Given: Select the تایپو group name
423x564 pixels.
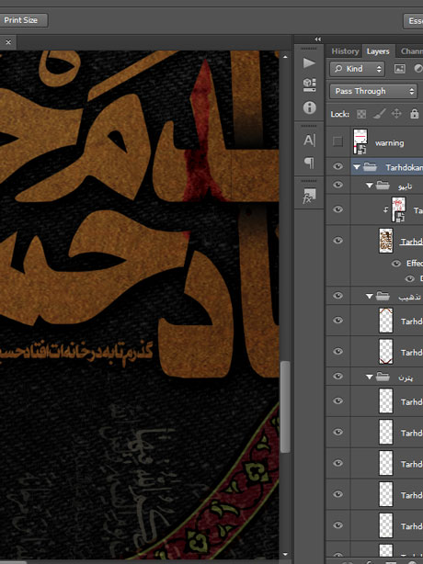Looking at the screenshot, I should point(406,186).
